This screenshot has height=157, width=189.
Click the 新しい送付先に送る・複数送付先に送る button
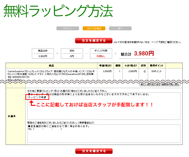point(160,84)
